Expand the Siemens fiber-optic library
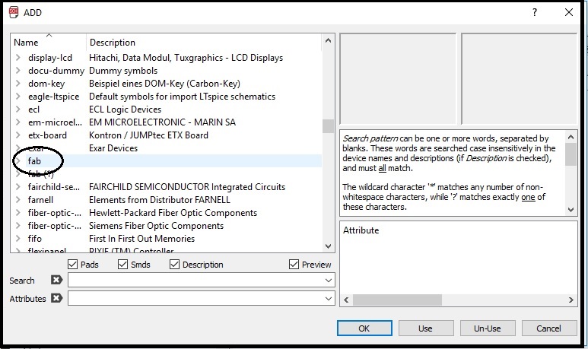 point(17,226)
